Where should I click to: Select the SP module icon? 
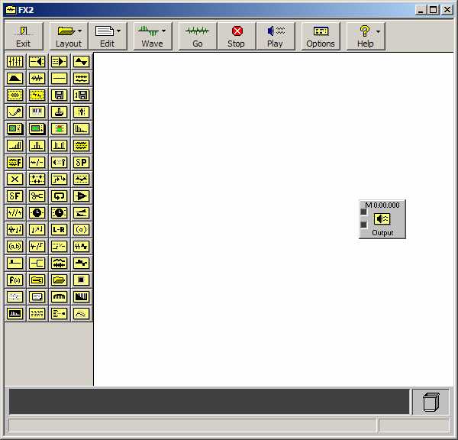tap(81, 162)
